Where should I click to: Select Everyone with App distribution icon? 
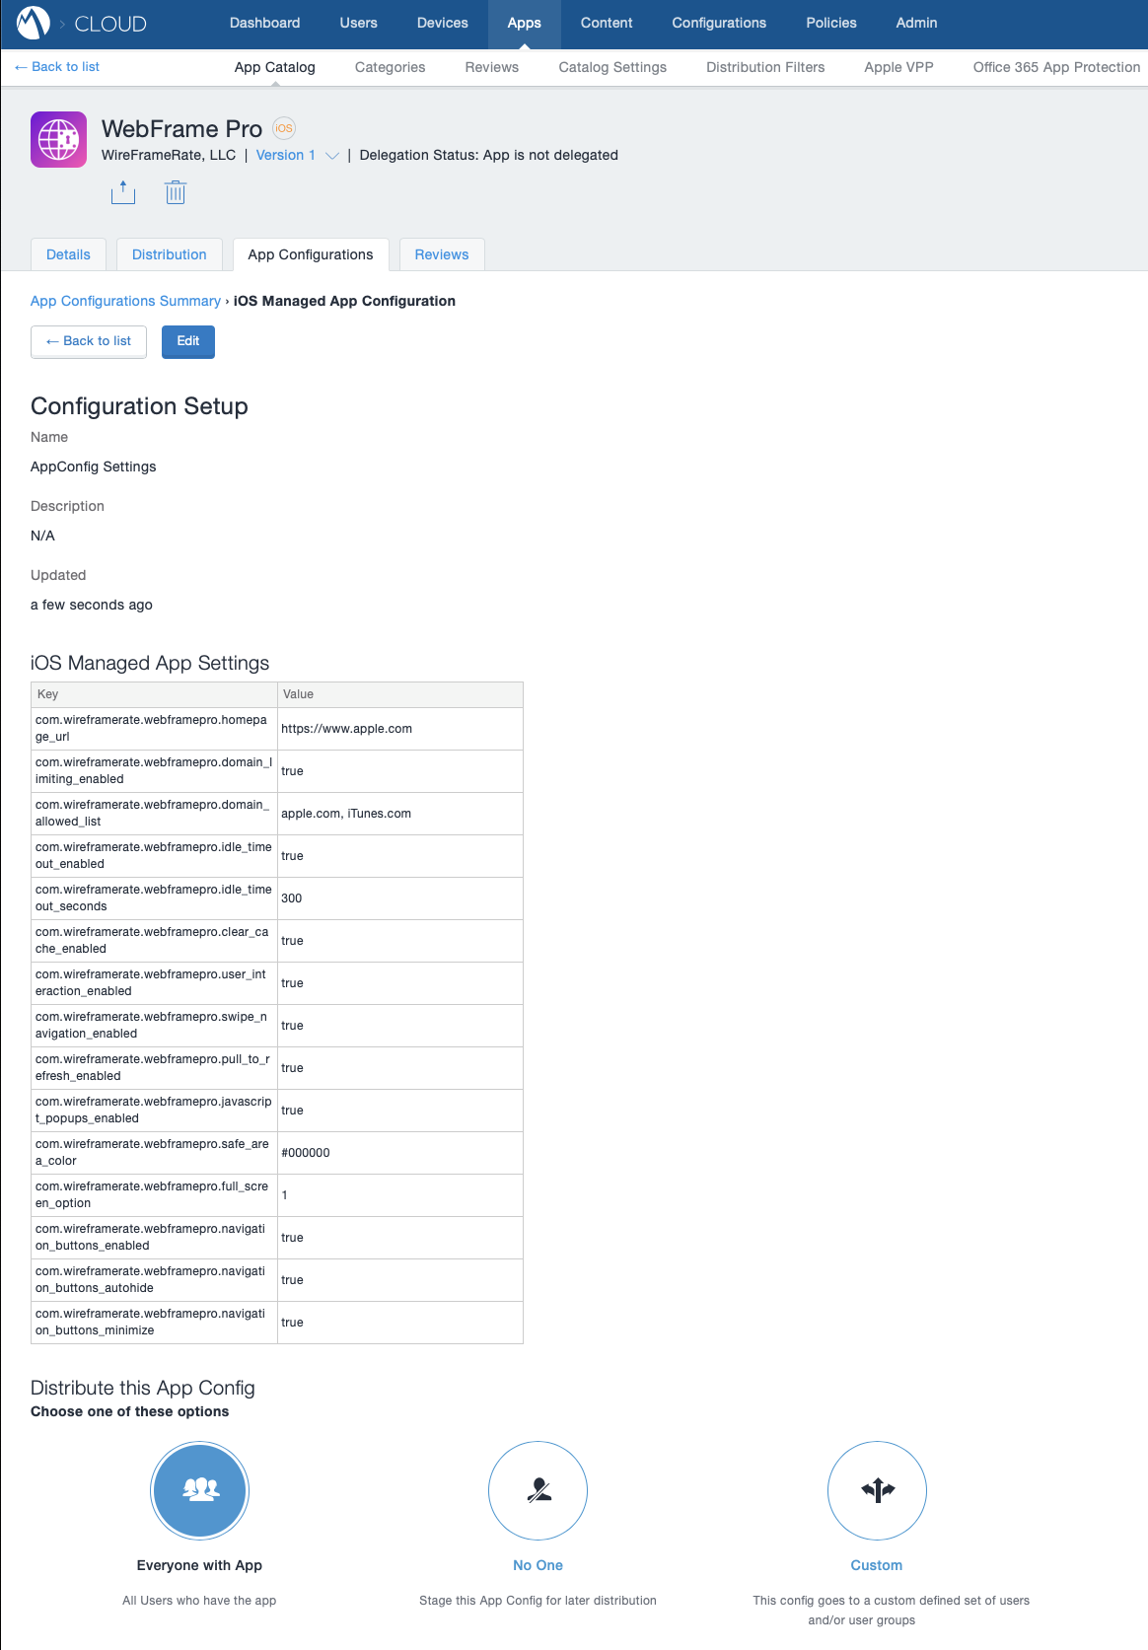click(x=200, y=1490)
